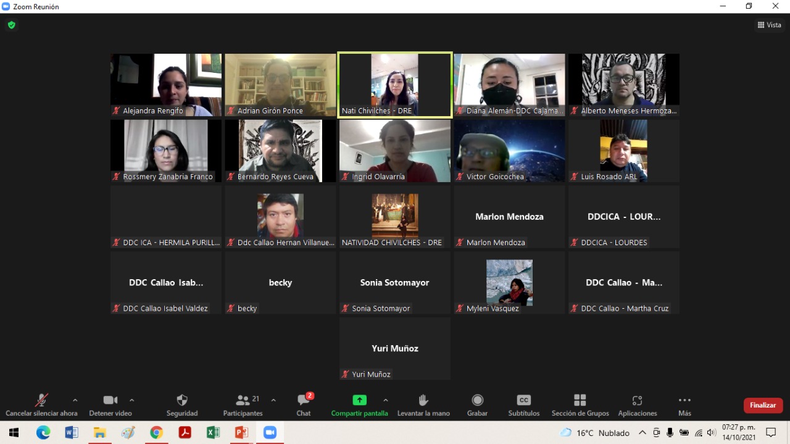
Task: Select Victor Goicochea video tile
Action: click(x=509, y=151)
